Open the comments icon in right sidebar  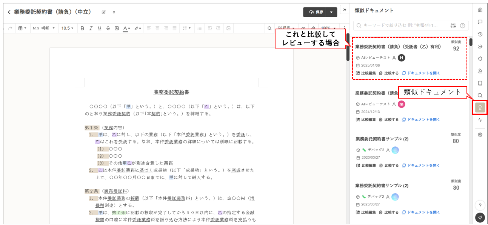click(480, 22)
